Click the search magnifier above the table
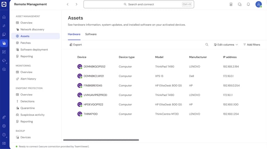This screenshot has width=267, height=149. [207, 45]
